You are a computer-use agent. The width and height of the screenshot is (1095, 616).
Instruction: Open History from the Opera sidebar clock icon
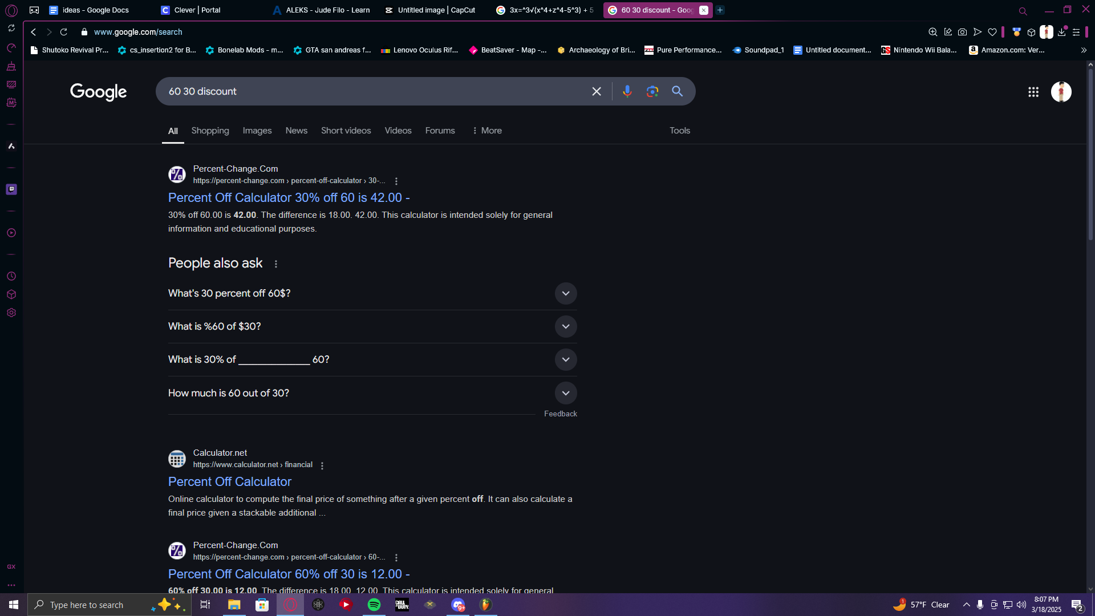point(11,276)
